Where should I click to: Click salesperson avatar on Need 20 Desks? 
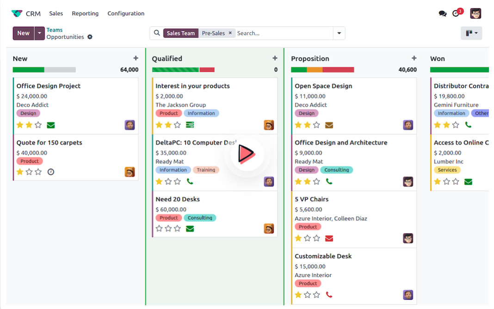pyautogui.click(x=269, y=229)
